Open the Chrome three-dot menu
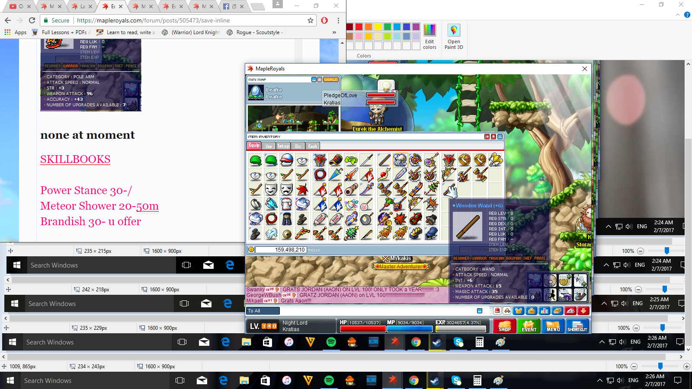692x389 pixels. point(338,20)
